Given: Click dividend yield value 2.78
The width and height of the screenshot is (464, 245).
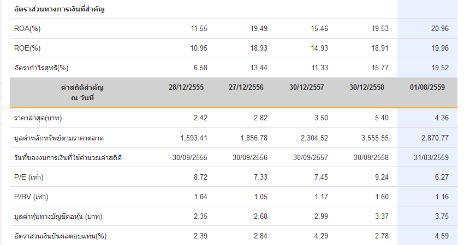Looking at the screenshot, I should (x=382, y=236).
